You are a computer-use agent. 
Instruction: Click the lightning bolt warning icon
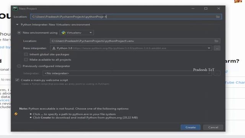tap(16, 114)
